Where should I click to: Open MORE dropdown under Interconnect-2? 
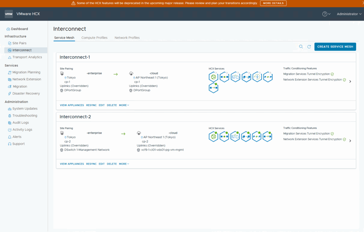pos(124,164)
